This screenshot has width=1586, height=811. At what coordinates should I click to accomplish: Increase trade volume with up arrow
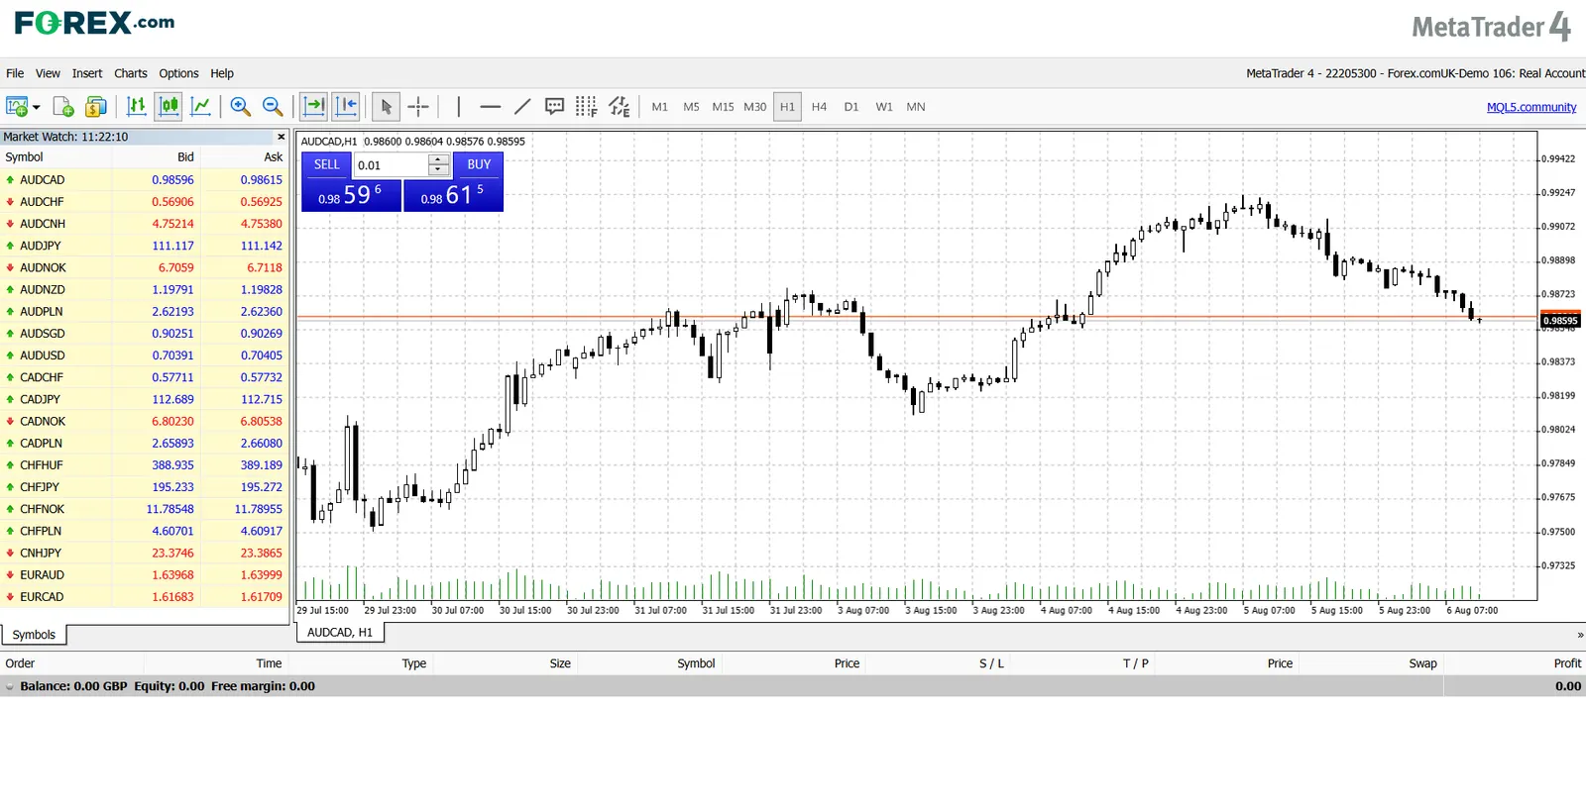point(439,160)
